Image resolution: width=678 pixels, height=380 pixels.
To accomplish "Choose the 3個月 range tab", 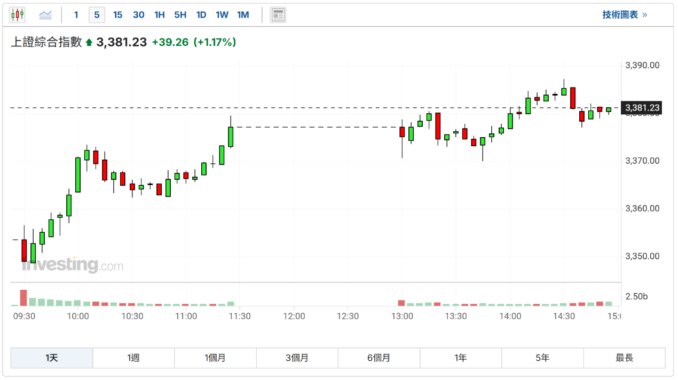I will 297,358.
